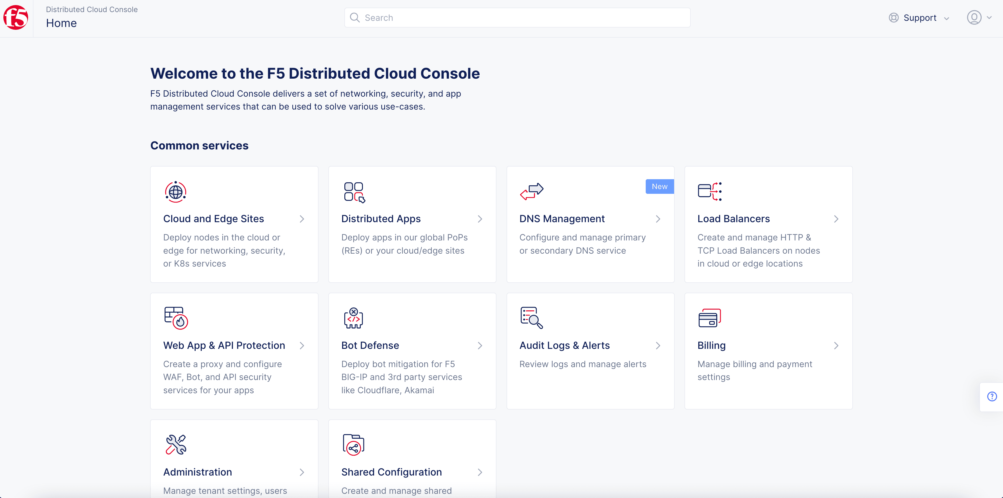Click the Administration wrench icon
This screenshot has width=1003, height=498.
pos(176,444)
